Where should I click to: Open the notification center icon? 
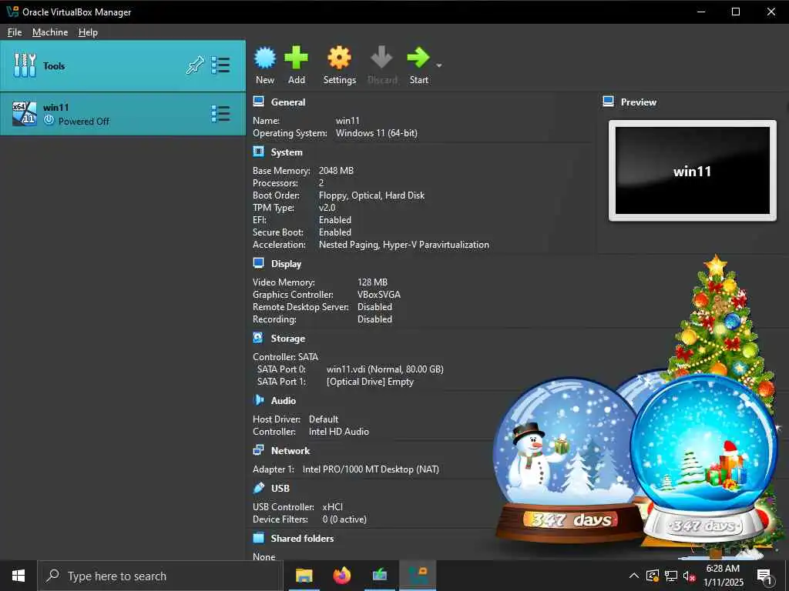[x=764, y=576]
